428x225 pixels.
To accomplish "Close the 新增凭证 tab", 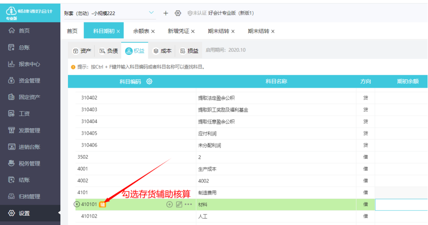I will click(193, 31).
